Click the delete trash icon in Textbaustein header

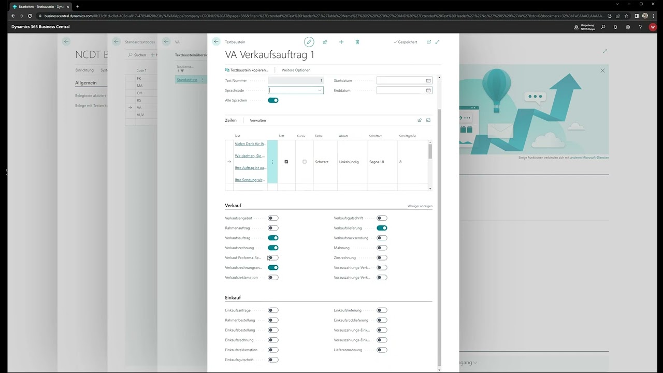click(x=357, y=42)
